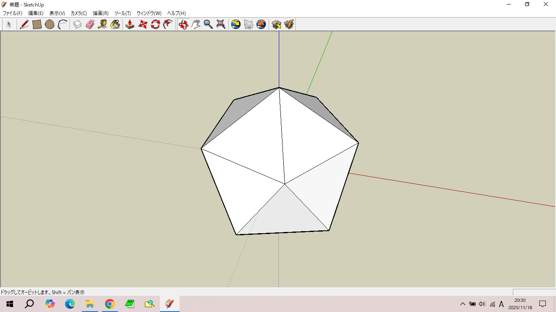Viewport: 556px width, 312px height.
Task: Open the 表示(V) menu
Action: coord(57,13)
